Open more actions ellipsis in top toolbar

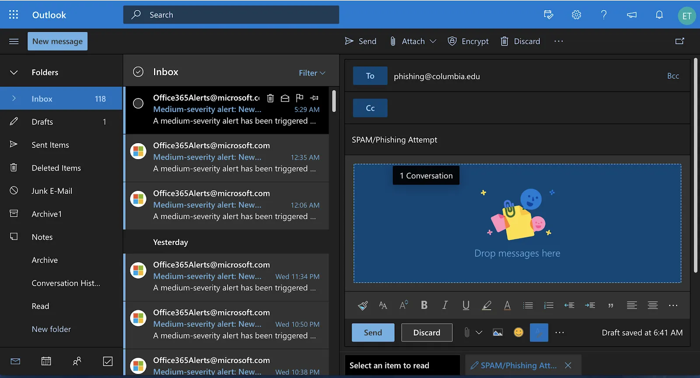tap(559, 41)
